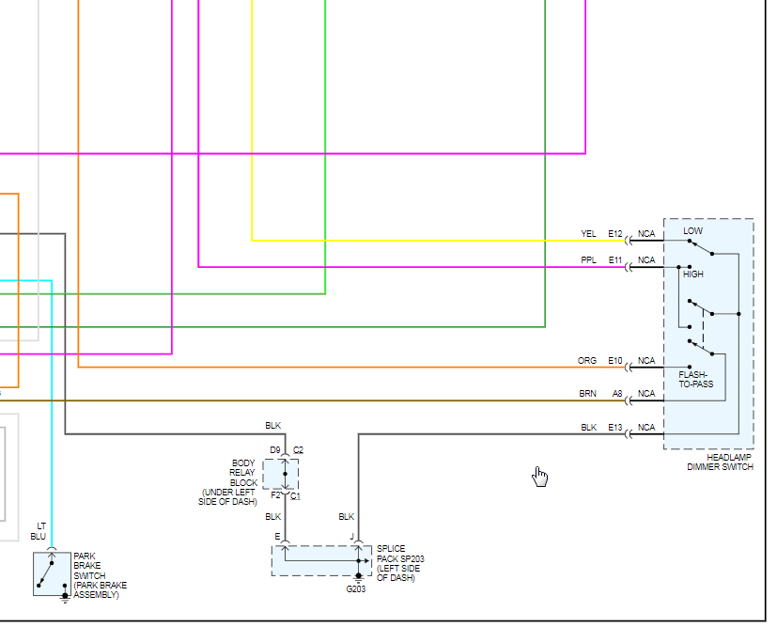The width and height of the screenshot is (777, 627).
Task: Click the LT BLU wire label
Action: 39,531
